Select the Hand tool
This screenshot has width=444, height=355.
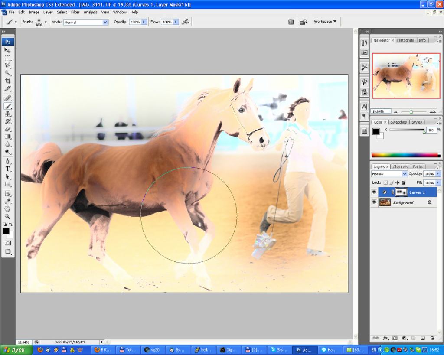pyautogui.click(x=8, y=209)
